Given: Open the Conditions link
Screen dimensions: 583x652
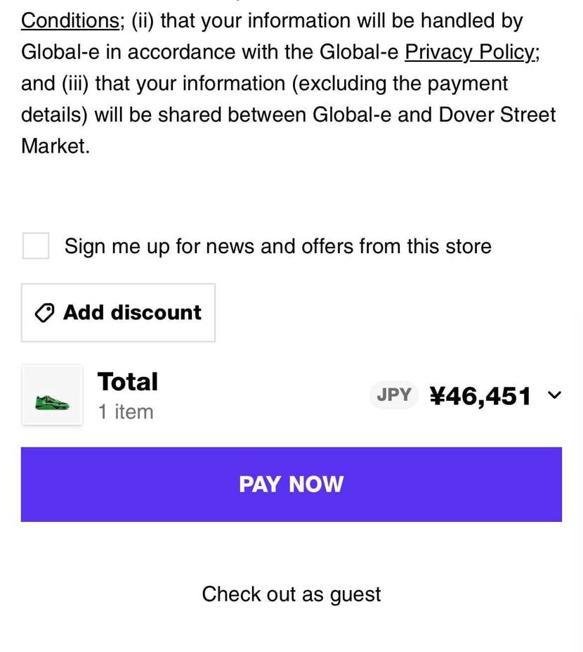Looking at the screenshot, I should [70, 20].
